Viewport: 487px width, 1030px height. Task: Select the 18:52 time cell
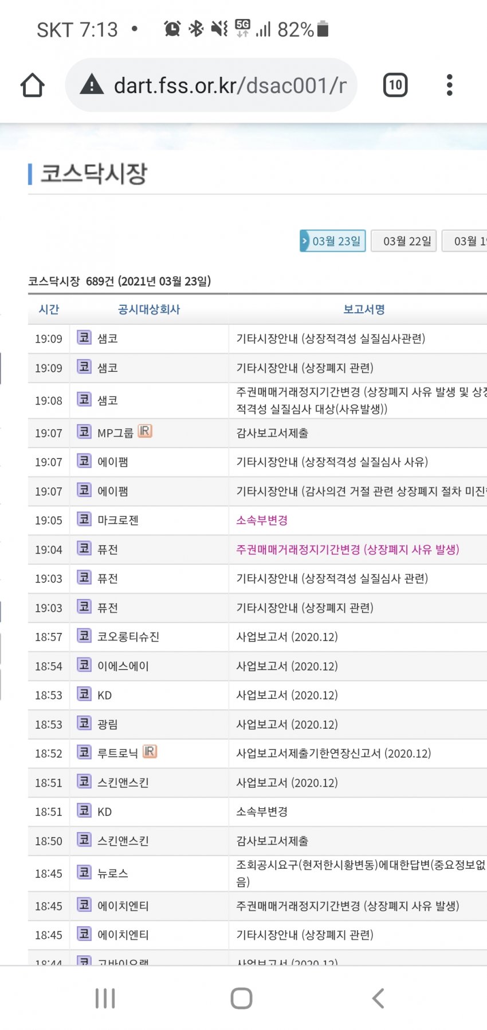[49, 753]
